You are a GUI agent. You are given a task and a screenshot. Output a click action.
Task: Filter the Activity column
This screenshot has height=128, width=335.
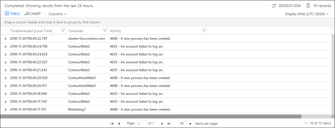coord(204,31)
